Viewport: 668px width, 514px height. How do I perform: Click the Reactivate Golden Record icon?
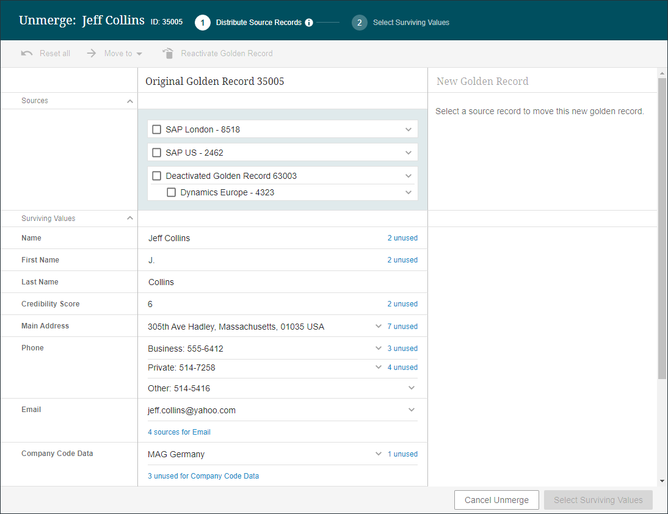(x=168, y=54)
